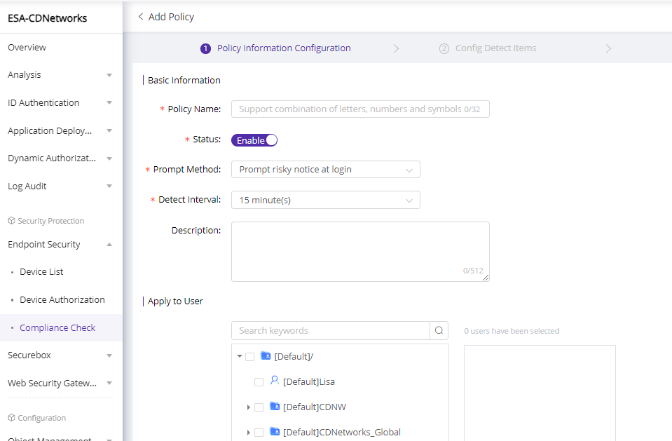Click the [Default]Lisa tree entry
The width and height of the screenshot is (672, 441).
[308, 381]
